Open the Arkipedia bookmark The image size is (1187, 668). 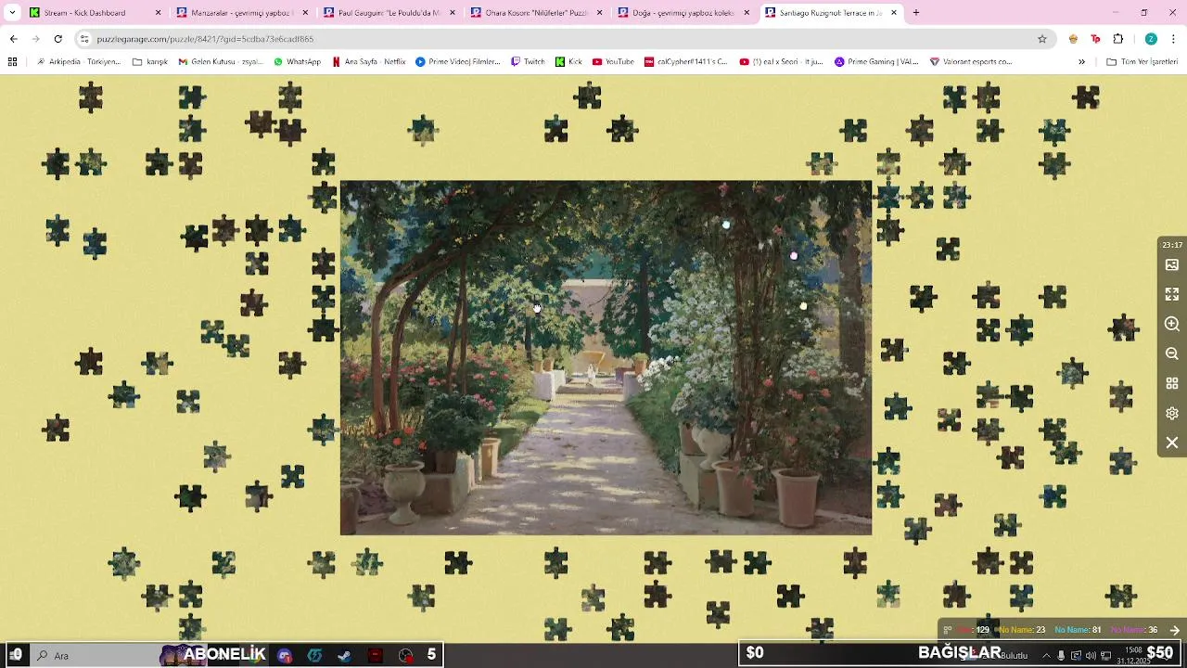78,62
